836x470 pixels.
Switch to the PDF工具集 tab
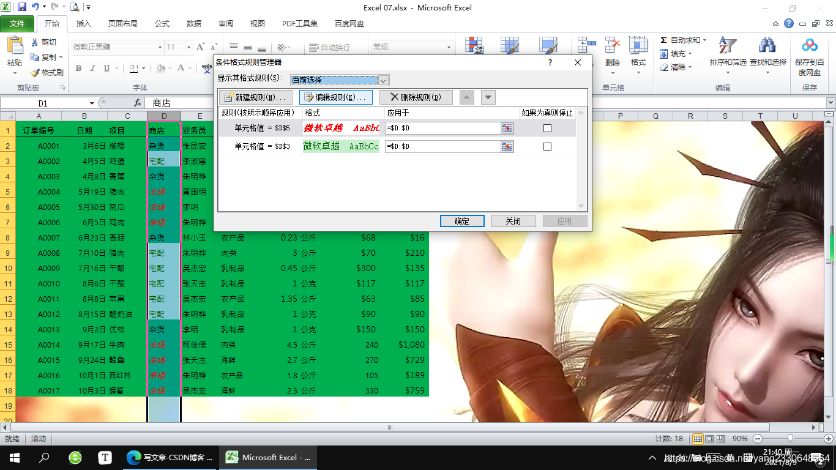coord(300,24)
